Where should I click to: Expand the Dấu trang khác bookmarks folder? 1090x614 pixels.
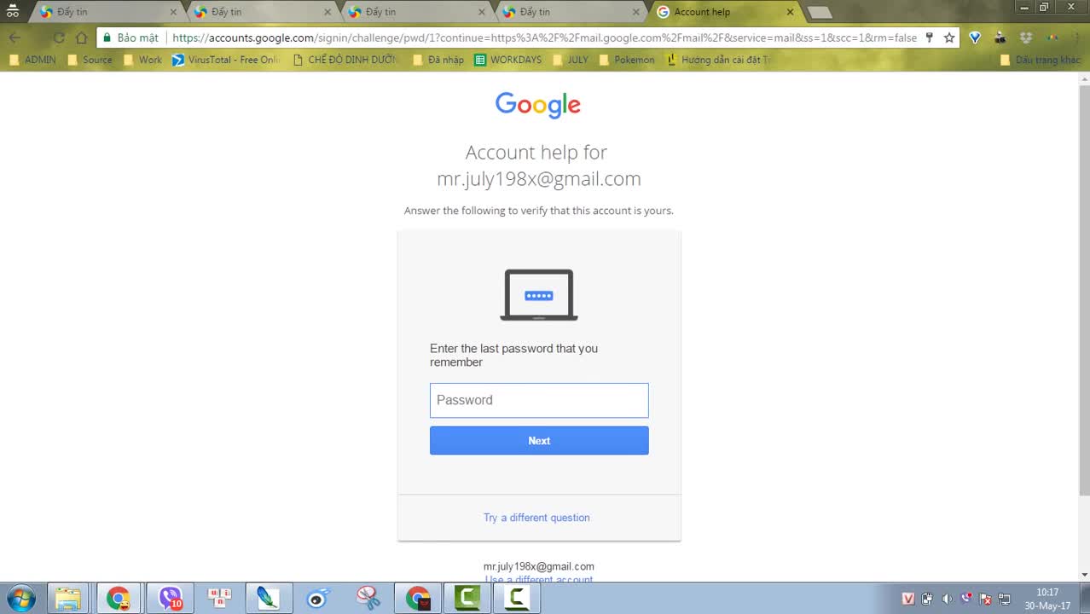pyautogui.click(x=1041, y=60)
